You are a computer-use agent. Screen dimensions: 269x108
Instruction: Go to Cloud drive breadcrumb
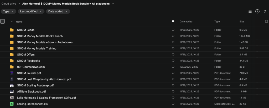pyautogui.click(x=9, y=4)
